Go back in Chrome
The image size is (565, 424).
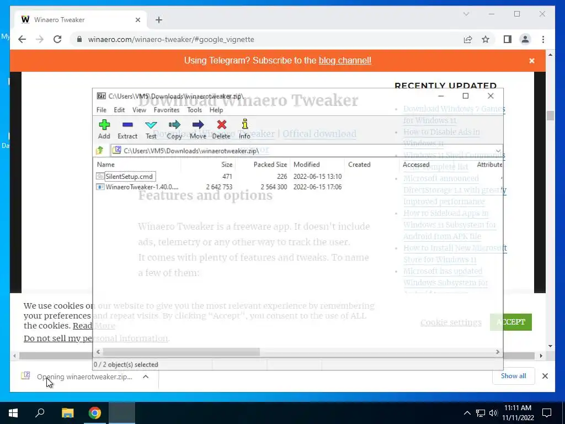pyautogui.click(x=22, y=39)
